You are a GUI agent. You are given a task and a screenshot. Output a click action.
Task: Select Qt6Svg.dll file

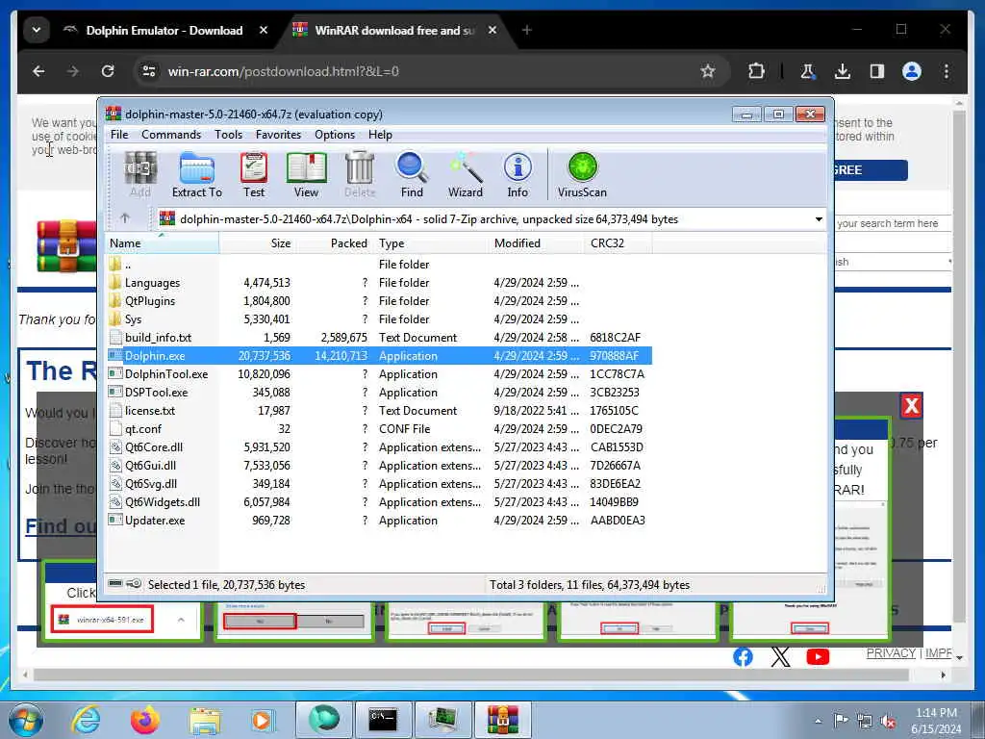pyautogui.click(x=379, y=483)
